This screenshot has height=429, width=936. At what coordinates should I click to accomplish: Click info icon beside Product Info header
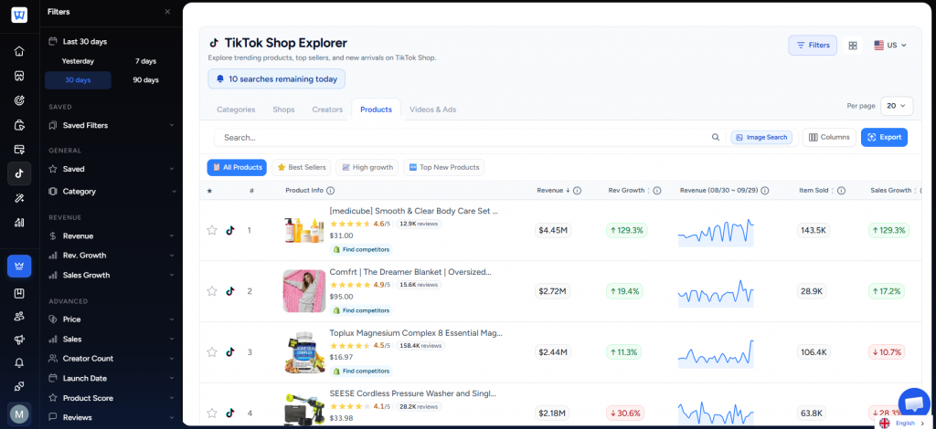[330, 191]
